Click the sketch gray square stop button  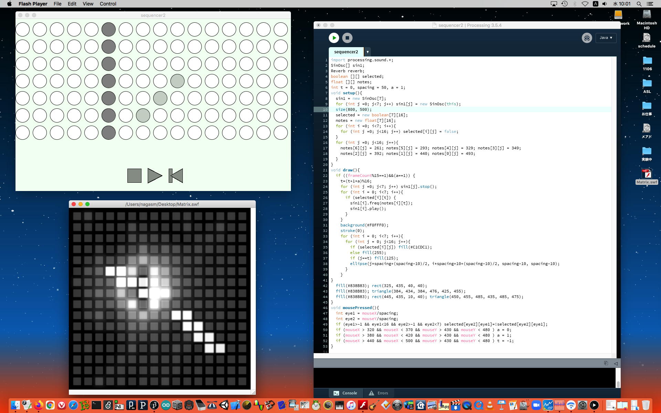(134, 176)
